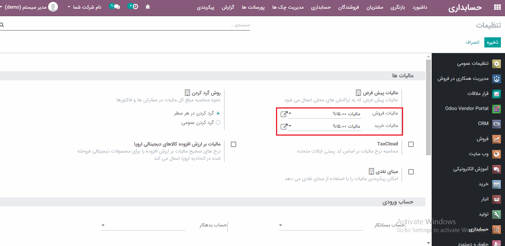Click the تولید wrench icon
Screen dimensions: 505x246
(497, 214)
